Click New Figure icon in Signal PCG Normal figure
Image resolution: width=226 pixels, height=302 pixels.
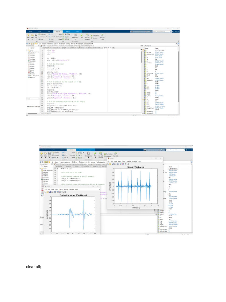pyautogui.click(x=108, y=164)
